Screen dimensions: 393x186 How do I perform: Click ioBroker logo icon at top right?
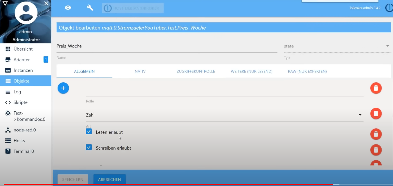389,8
